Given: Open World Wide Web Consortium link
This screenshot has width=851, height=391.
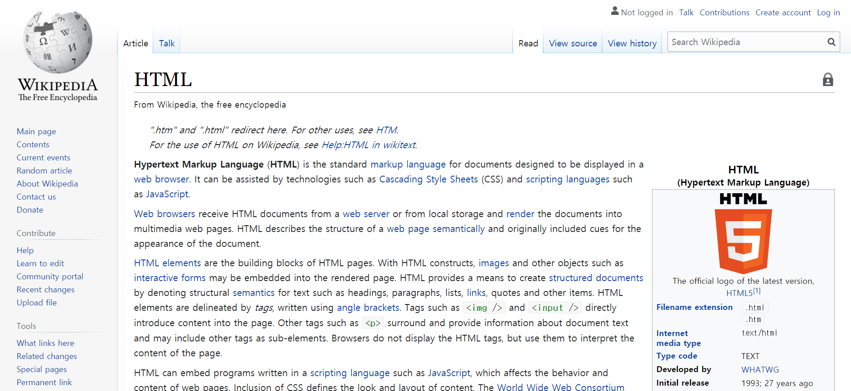Looking at the screenshot, I should pyautogui.click(x=561, y=387).
